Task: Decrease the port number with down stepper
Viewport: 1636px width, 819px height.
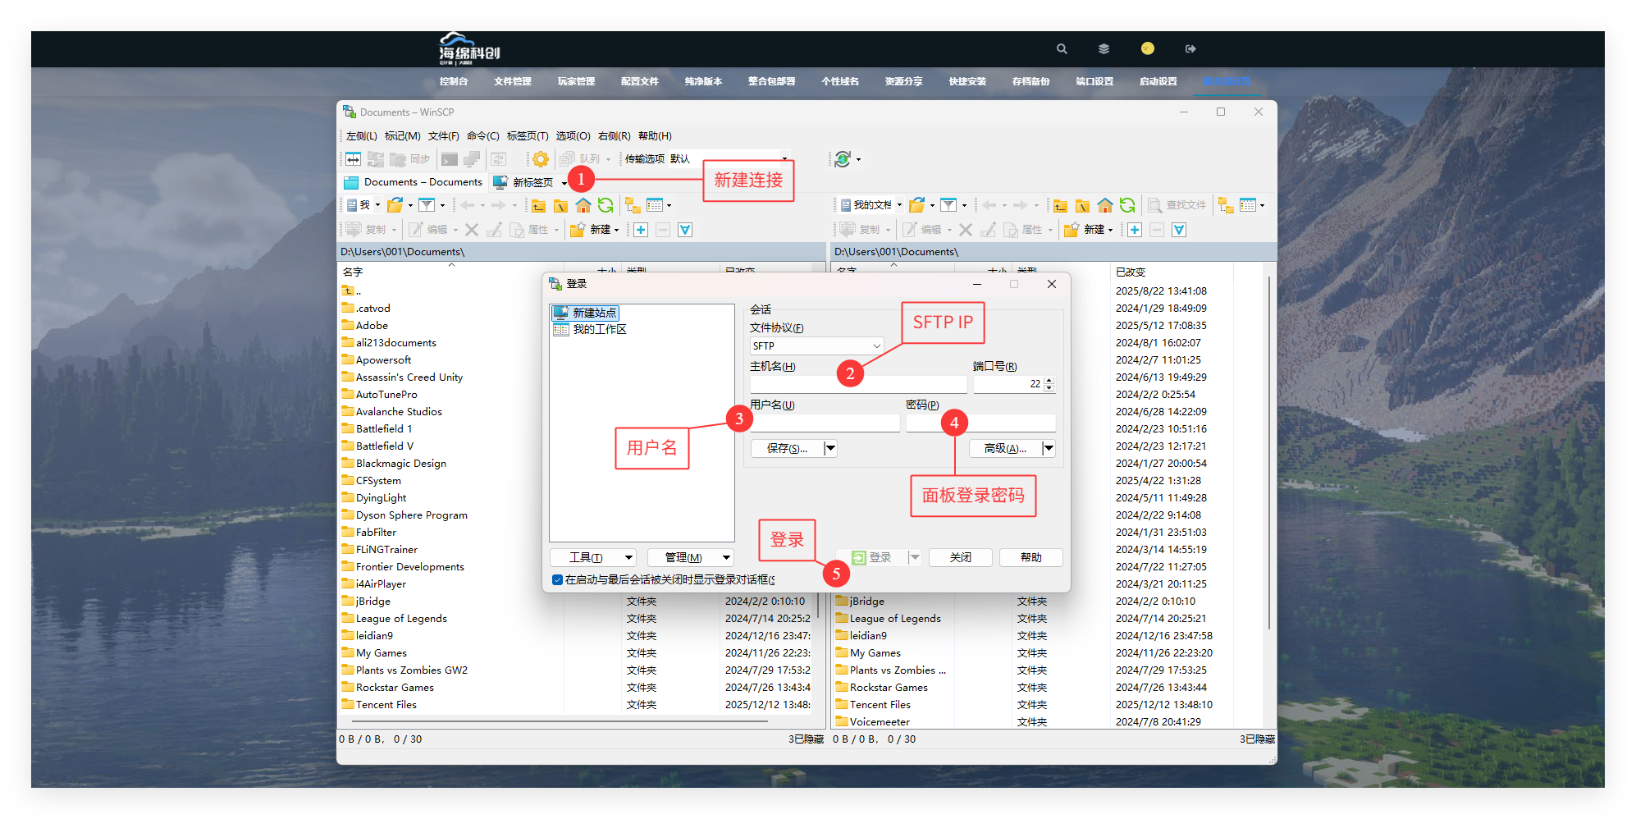Action: (1049, 388)
